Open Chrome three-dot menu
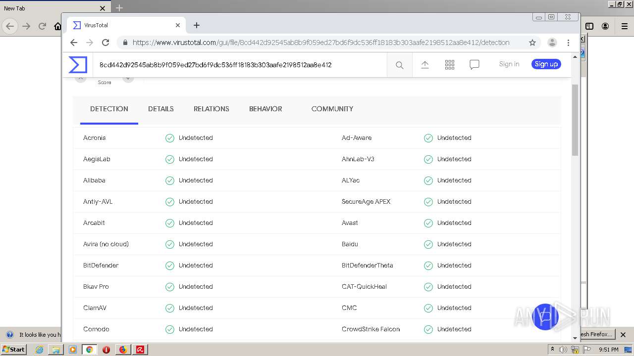 tap(569, 43)
